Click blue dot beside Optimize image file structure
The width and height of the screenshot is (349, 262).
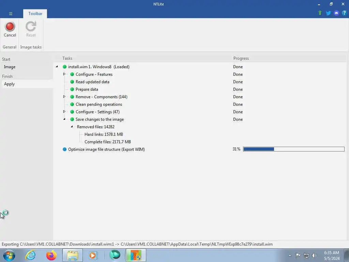[64, 149]
